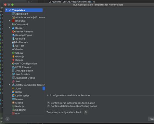
Task: Click the partially visible Cancel button
Action: tap(151, 119)
